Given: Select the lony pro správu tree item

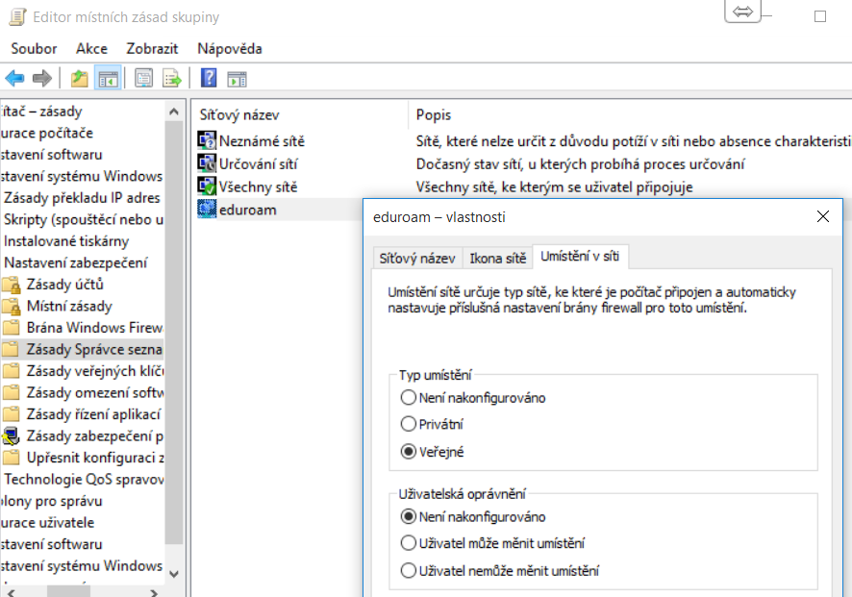Looking at the screenshot, I should pyautogui.click(x=52, y=501).
